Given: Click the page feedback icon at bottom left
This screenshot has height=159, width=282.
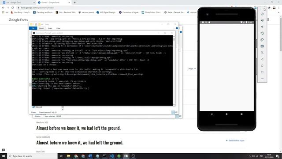Looking at the screenshot, I should pyautogui.click(x=3, y=150).
